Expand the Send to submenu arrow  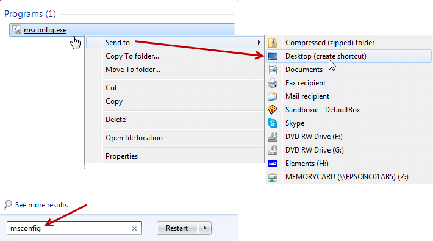point(259,43)
